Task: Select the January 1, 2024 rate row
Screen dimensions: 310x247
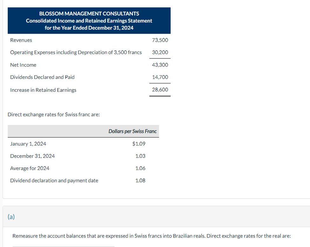Action: click(83, 144)
